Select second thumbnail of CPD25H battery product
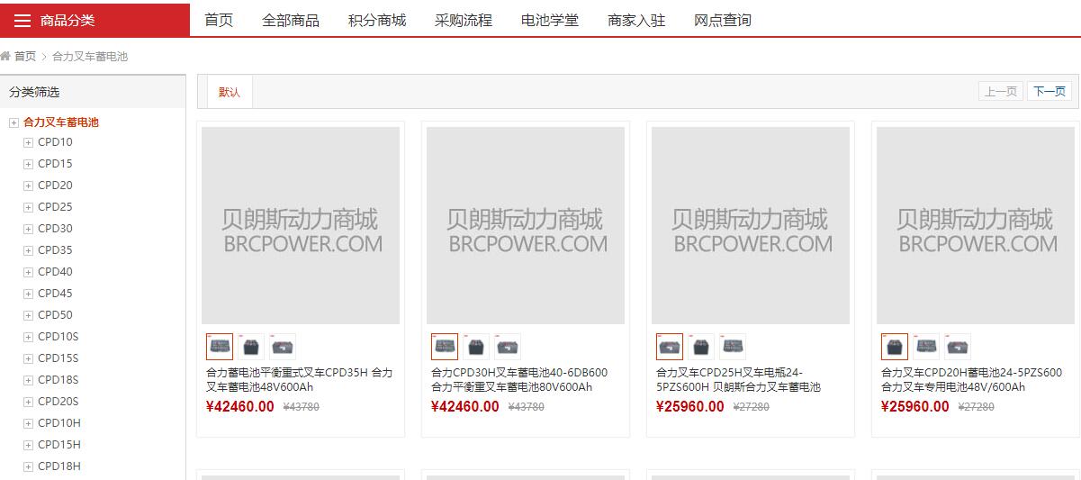The image size is (1081, 480). point(701,347)
